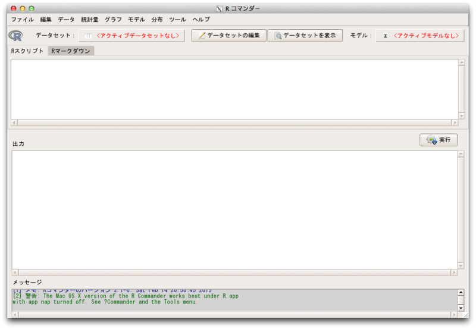Click script editor scroll left arrow
This screenshot has width=476, height=329.
coord(14,123)
